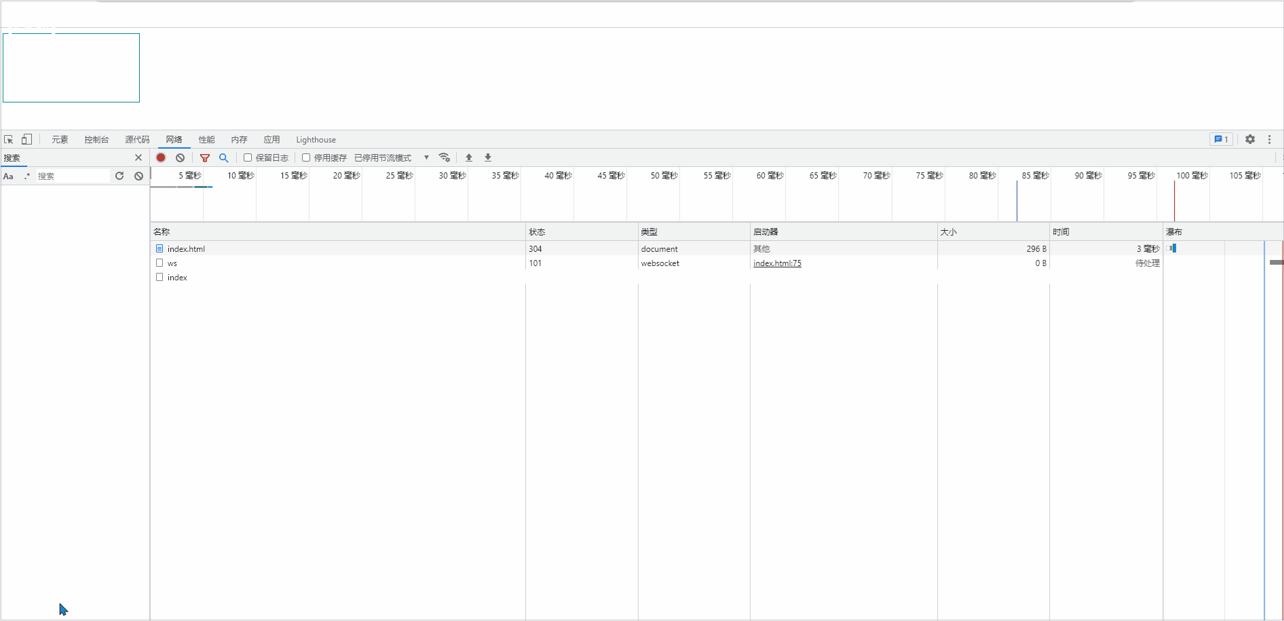Image resolution: width=1284 pixels, height=621 pixels.
Task: Open the issues counter button showing 1
Action: (x=1221, y=139)
